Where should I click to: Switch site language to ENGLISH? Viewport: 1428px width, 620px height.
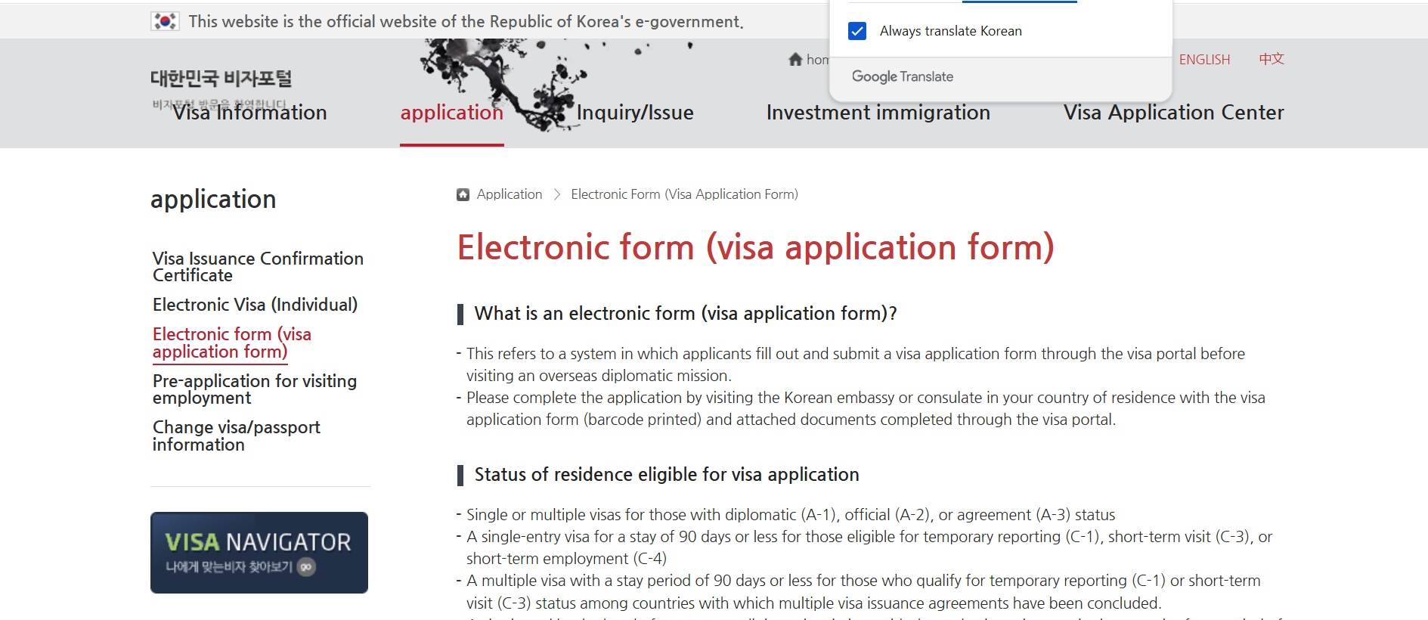[1204, 60]
